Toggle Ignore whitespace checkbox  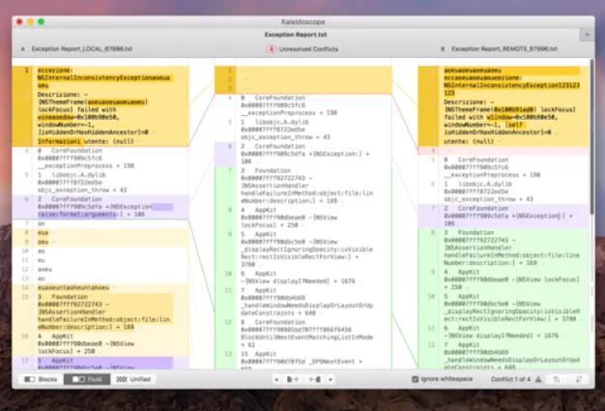(416, 379)
